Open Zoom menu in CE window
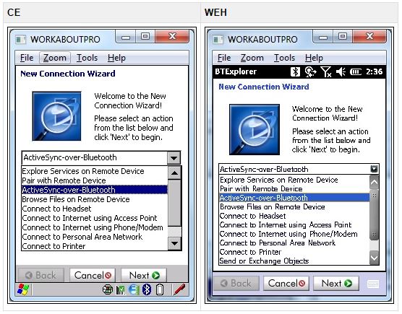Screen dimensions: 402x314 55,58
